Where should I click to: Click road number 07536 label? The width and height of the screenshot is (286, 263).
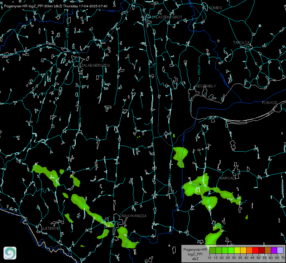click(x=80, y=122)
